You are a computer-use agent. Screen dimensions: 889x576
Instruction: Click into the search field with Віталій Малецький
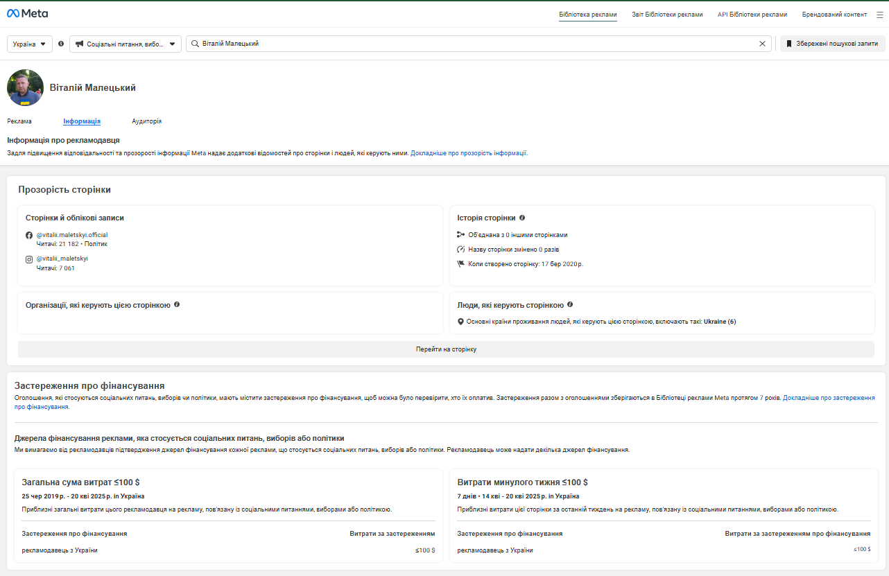(x=472, y=44)
